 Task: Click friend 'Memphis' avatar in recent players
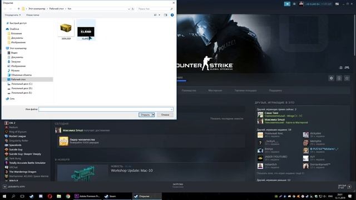point(305,143)
